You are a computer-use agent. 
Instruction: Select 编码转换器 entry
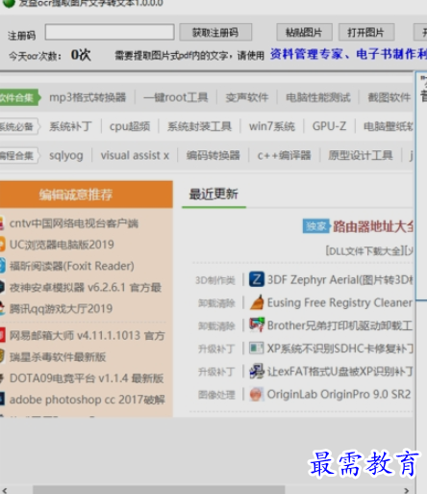(x=213, y=156)
